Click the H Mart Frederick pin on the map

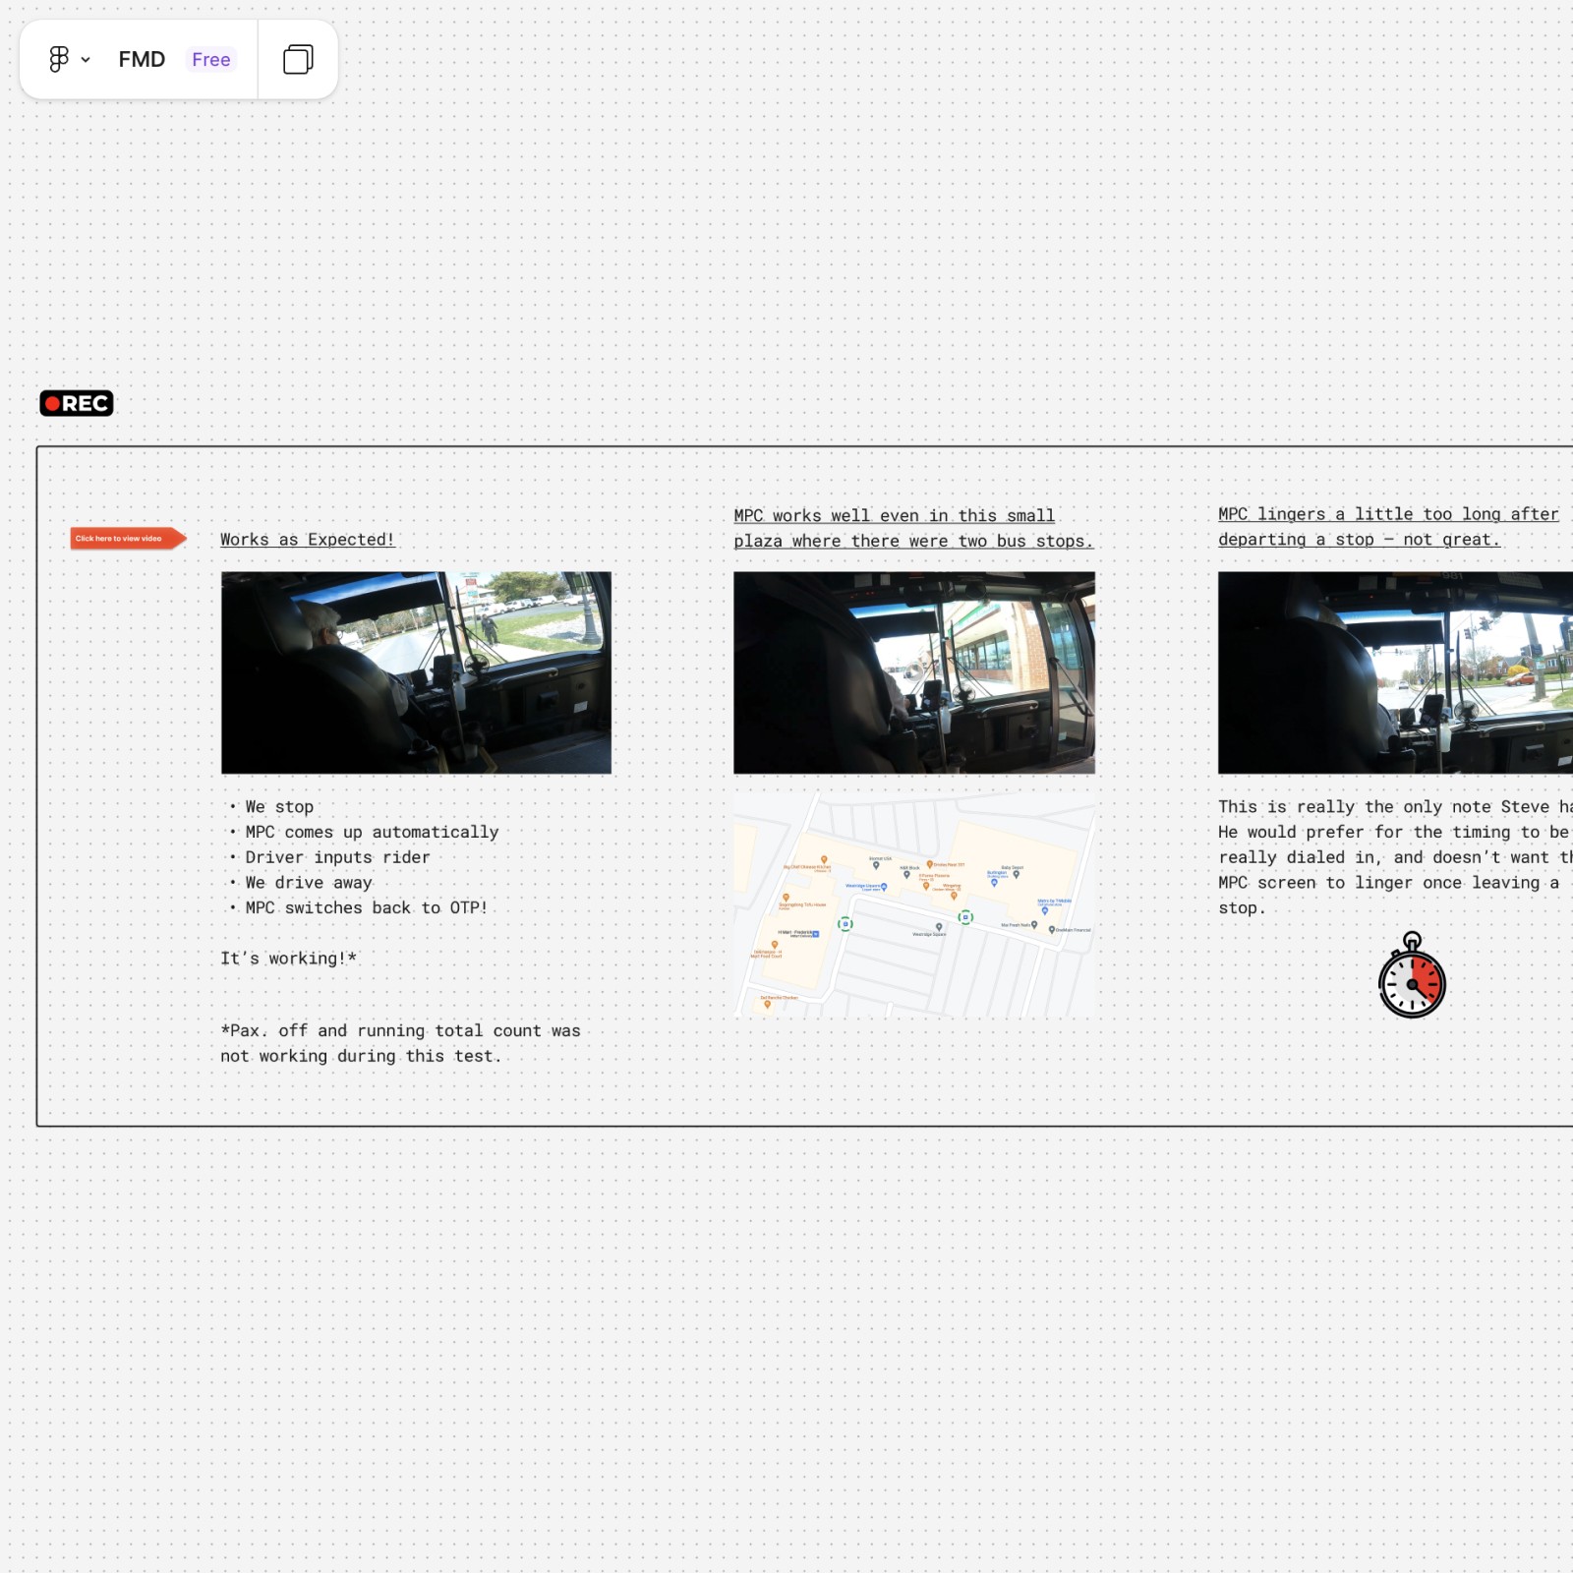[814, 934]
